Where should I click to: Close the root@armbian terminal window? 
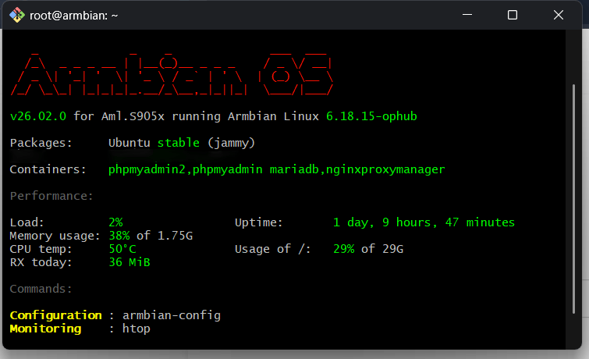[559, 15]
